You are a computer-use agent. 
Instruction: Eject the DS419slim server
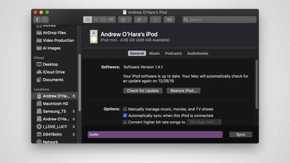point(74,134)
